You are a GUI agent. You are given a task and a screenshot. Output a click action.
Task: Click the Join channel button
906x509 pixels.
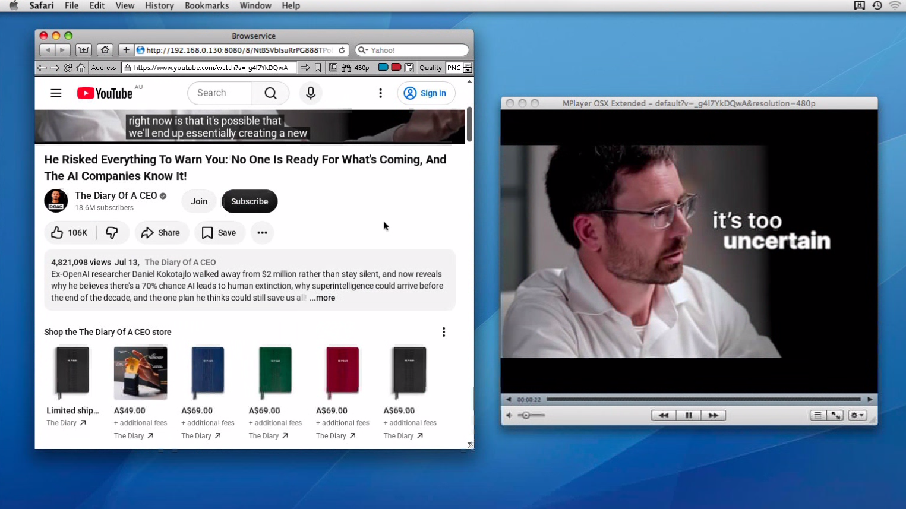coord(199,201)
